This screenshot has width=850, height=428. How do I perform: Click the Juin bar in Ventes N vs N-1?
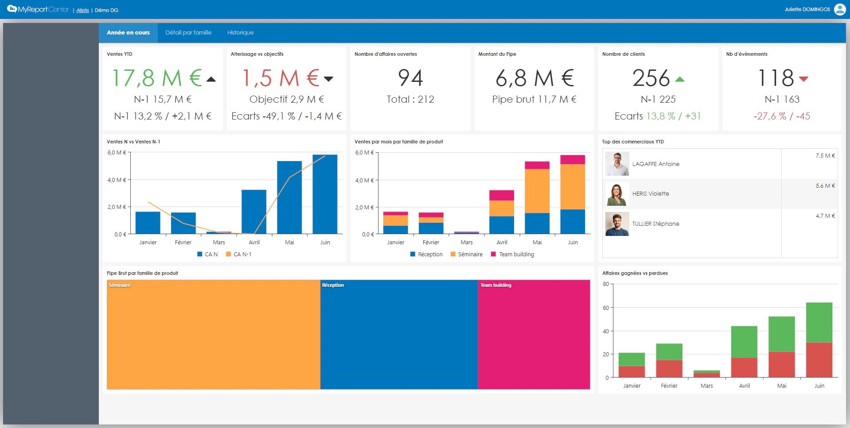click(325, 194)
